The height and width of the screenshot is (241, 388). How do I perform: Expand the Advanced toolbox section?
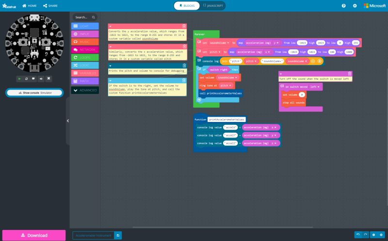tap(85, 90)
